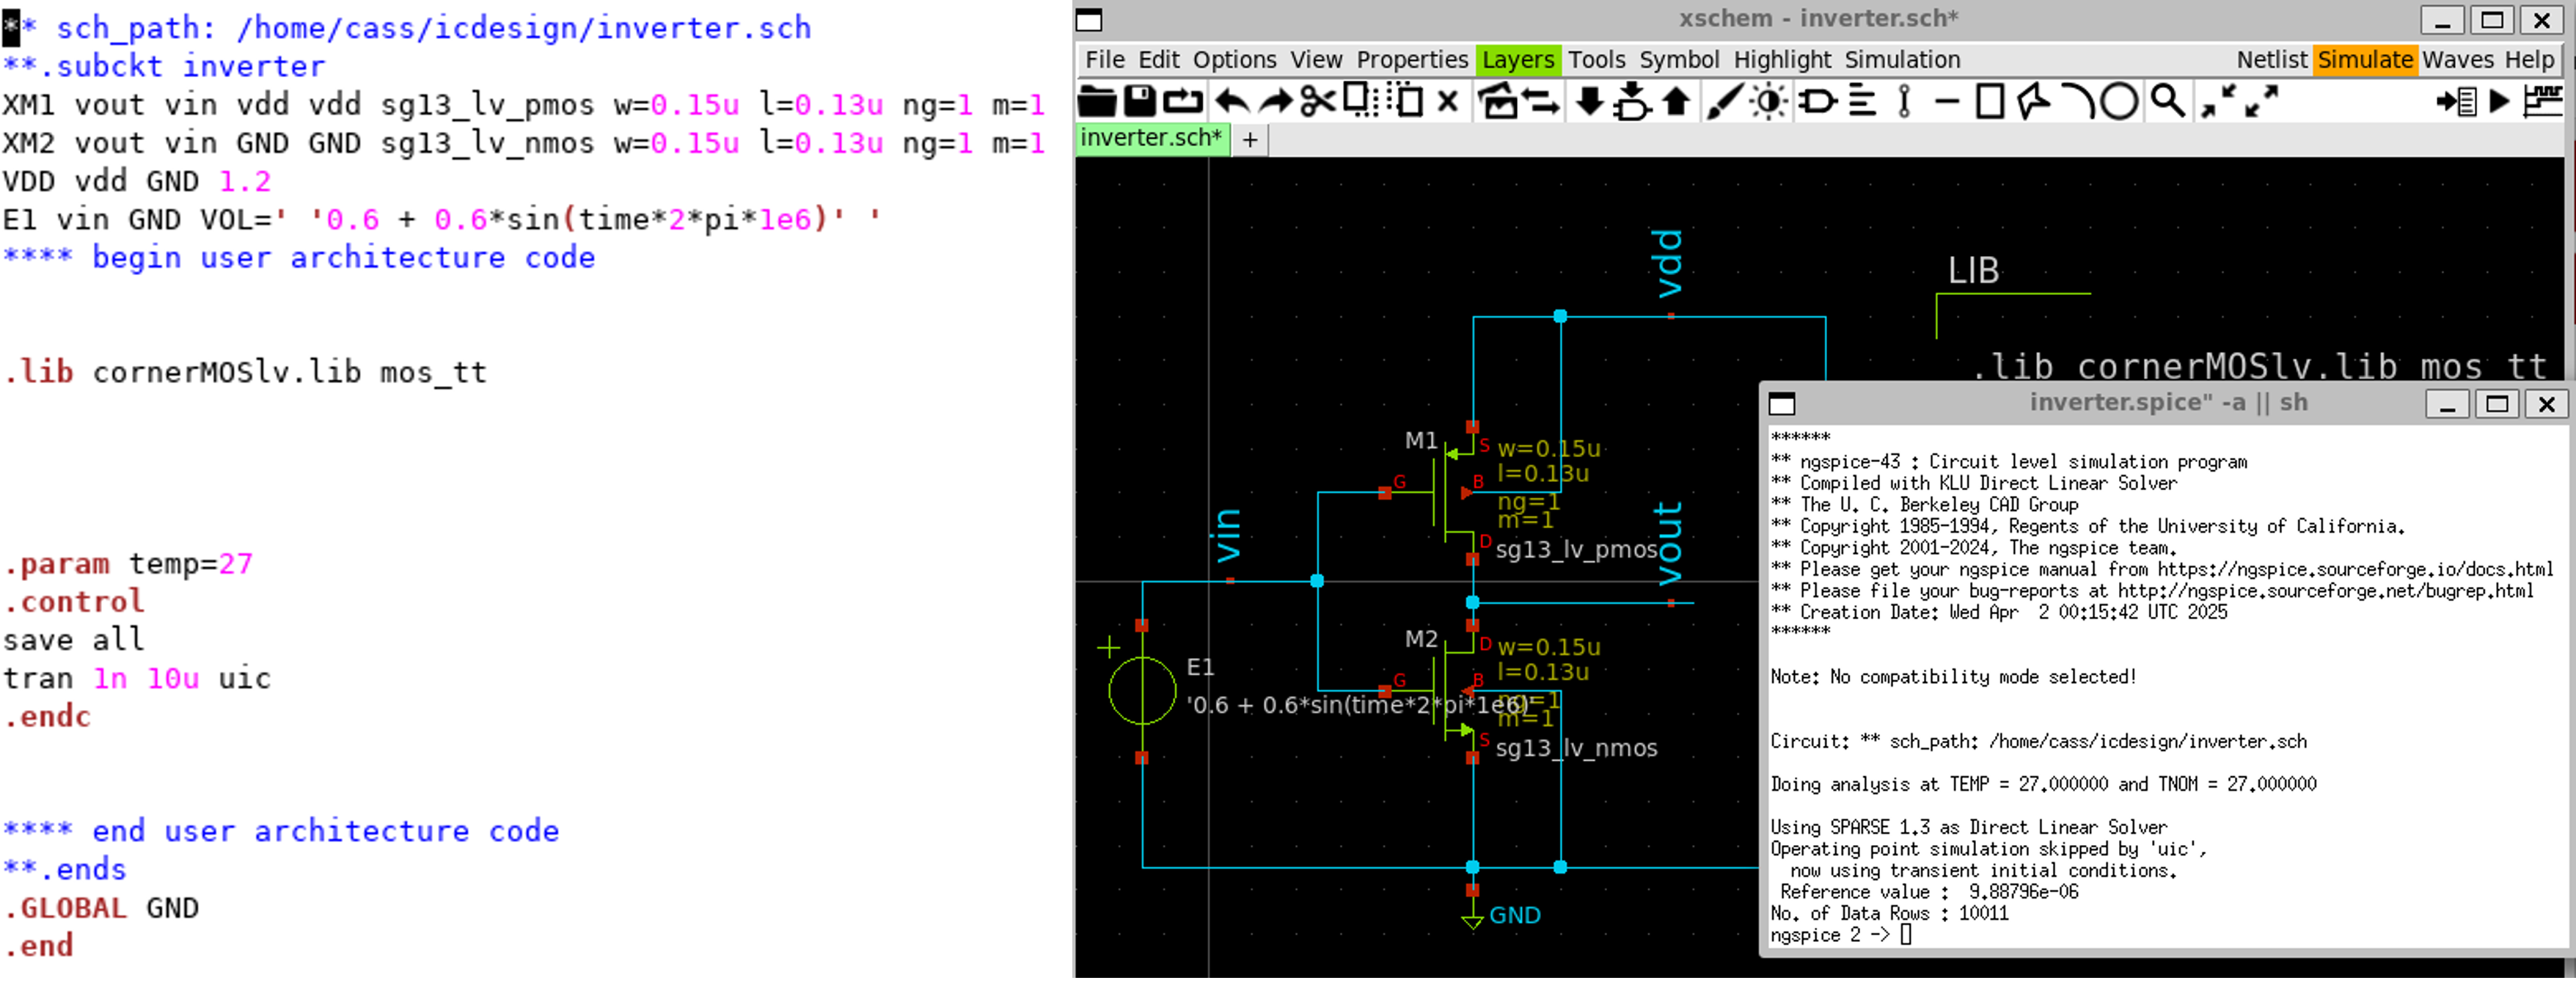2576x983 pixels.
Task: Click the open folder toolbar icon
Action: click(1097, 101)
